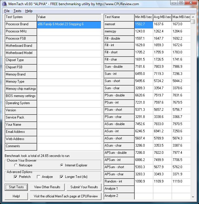This screenshot has height=204, width=199.
Task: Click Submit Your Results button
Action: click(x=84, y=187)
